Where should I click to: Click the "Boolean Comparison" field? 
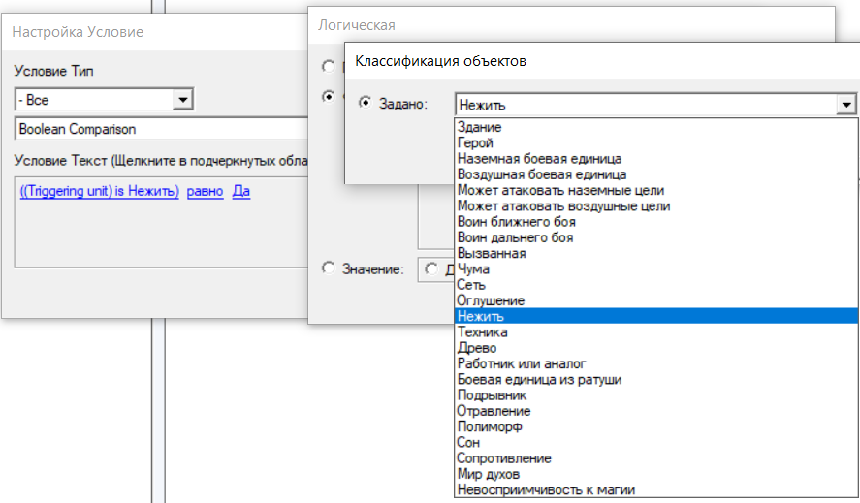[160, 128]
